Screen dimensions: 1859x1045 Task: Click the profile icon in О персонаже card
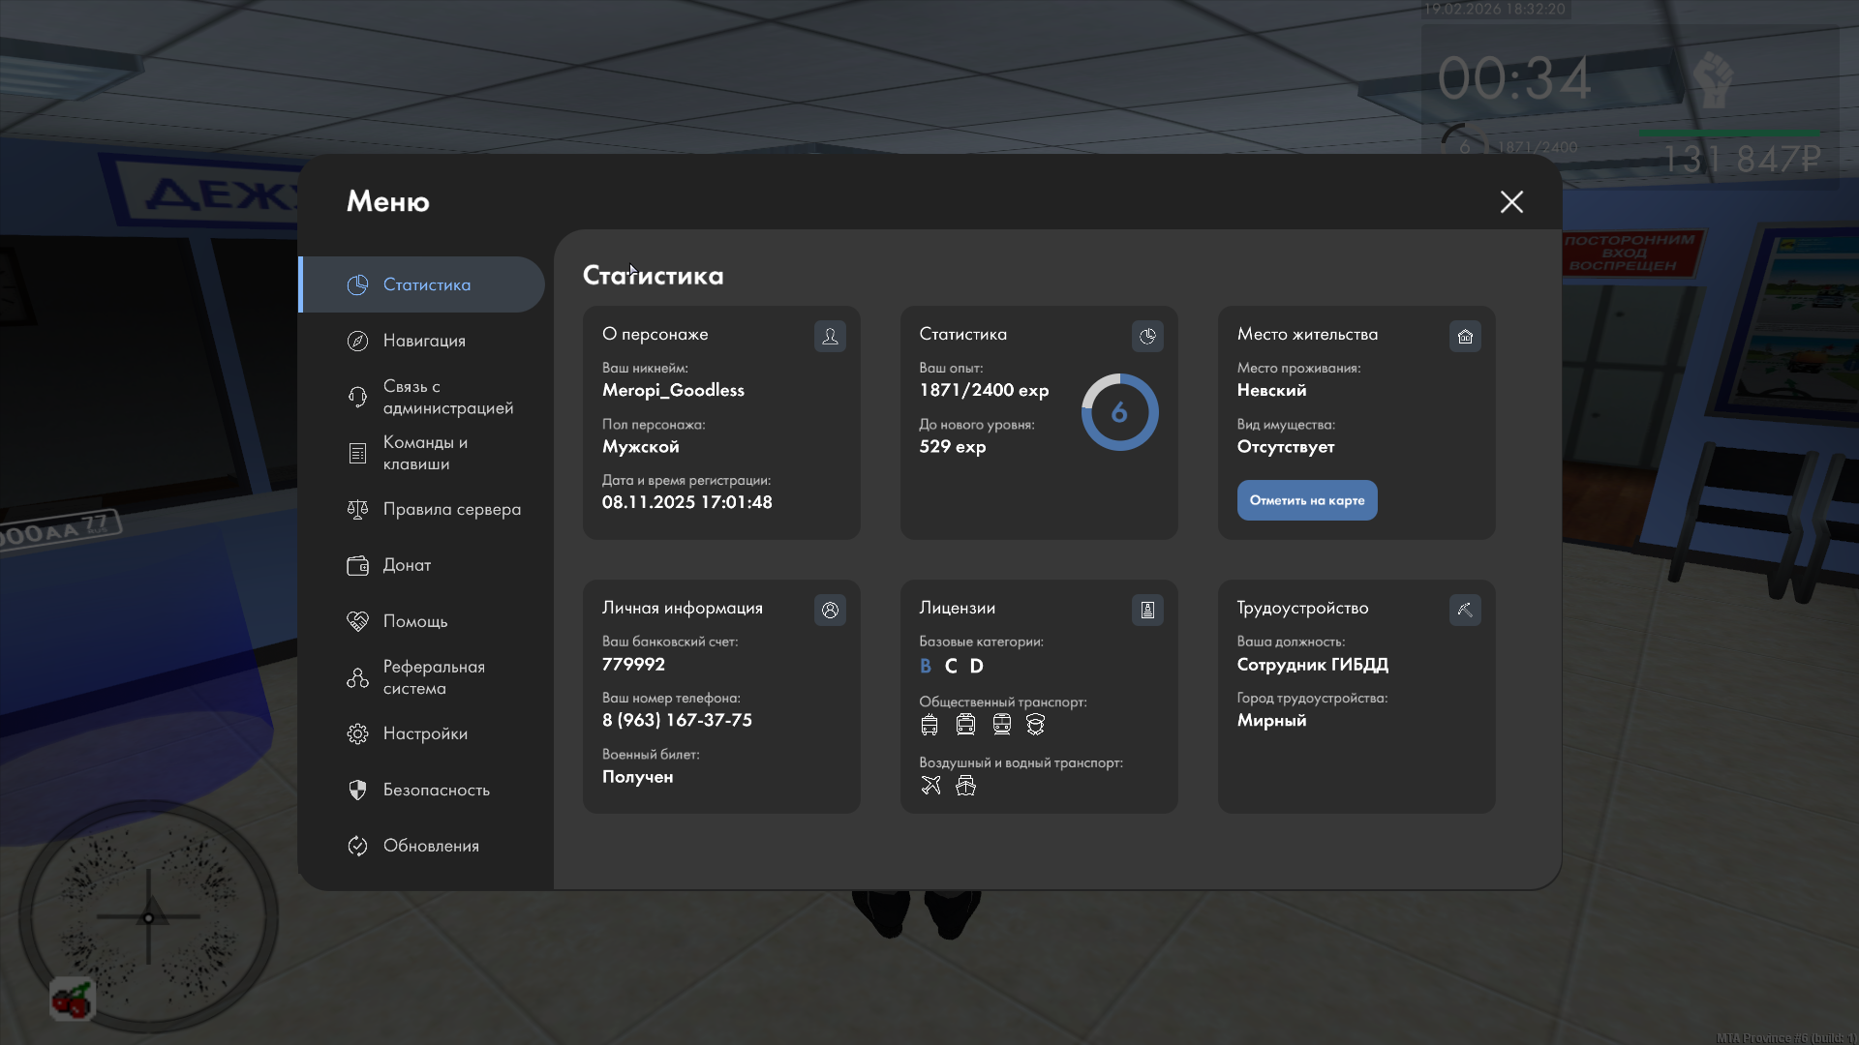830,336
